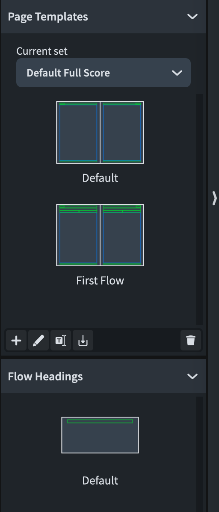Viewport: 219px width, 512px height.
Task: Click the First Flow template label
Action: tap(100, 280)
